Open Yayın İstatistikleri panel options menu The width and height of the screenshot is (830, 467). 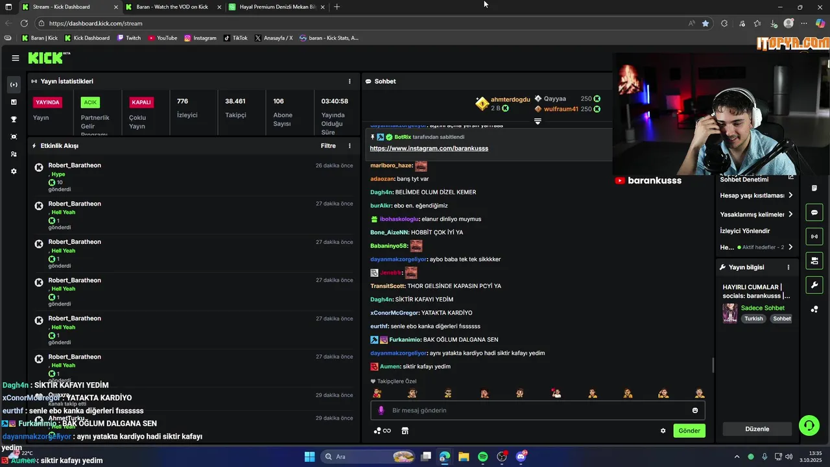tap(350, 81)
